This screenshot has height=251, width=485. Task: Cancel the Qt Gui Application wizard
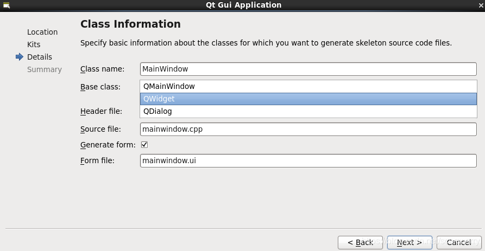click(x=459, y=242)
